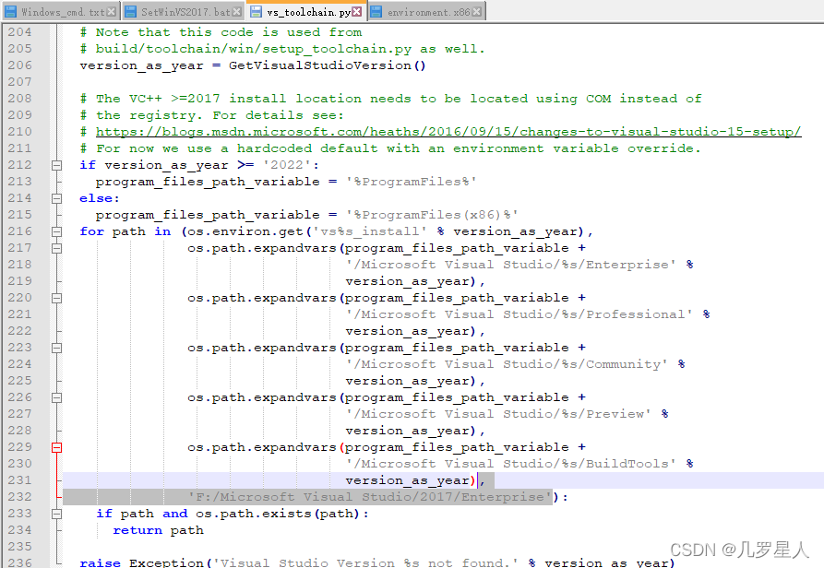The width and height of the screenshot is (824, 568).
Task: Switch to the Windows_cmd.txt tab
Action: click(62, 13)
